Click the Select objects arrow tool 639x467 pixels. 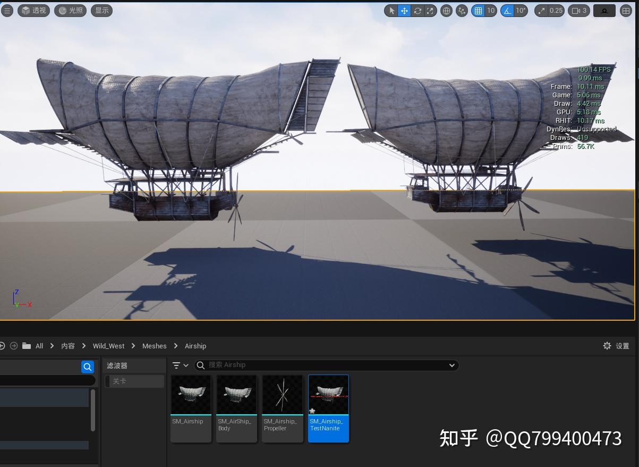pos(391,11)
